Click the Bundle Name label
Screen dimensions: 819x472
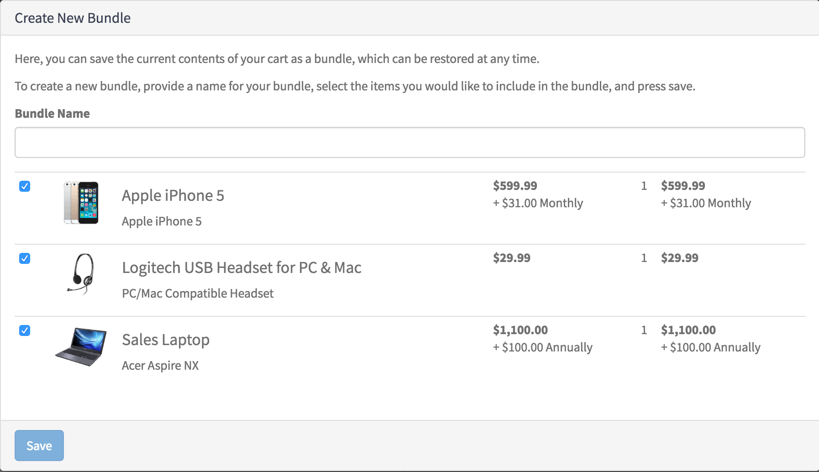point(52,114)
